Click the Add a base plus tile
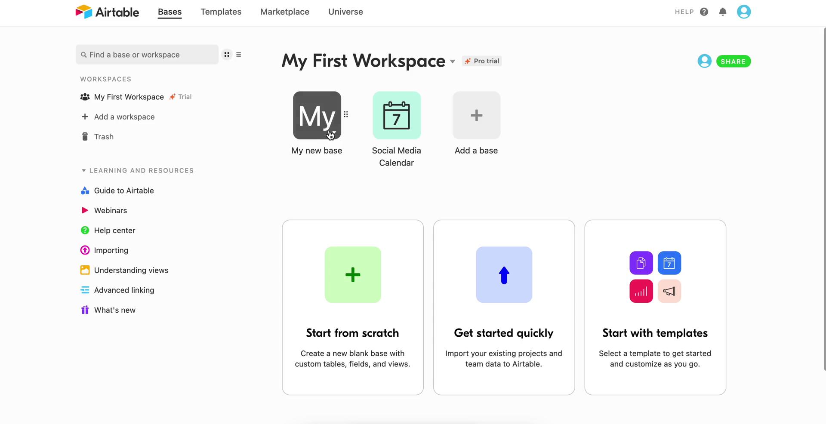826x424 pixels. point(476,115)
